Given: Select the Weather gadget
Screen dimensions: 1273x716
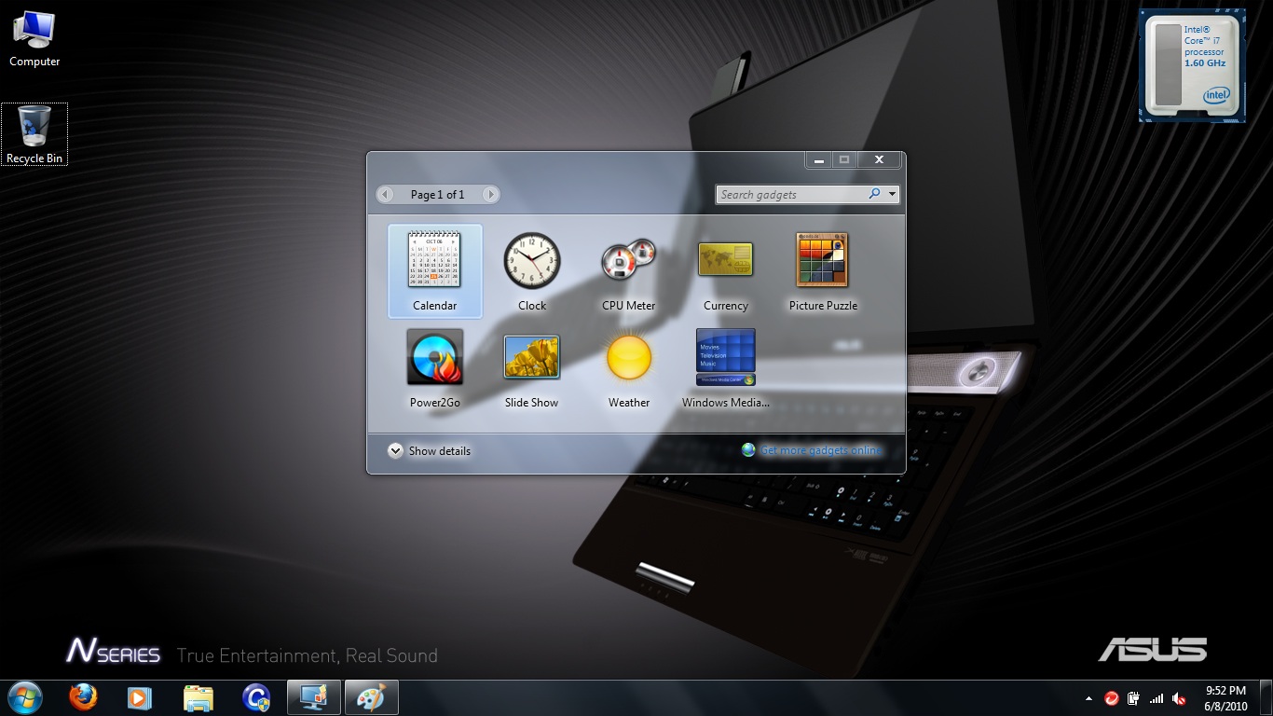Looking at the screenshot, I should coord(629,368).
